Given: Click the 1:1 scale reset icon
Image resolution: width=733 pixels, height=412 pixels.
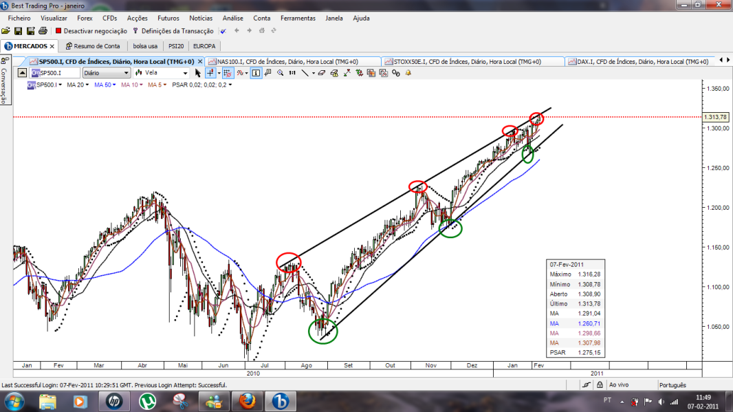Looking at the screenshot, I should coord(293,73).
